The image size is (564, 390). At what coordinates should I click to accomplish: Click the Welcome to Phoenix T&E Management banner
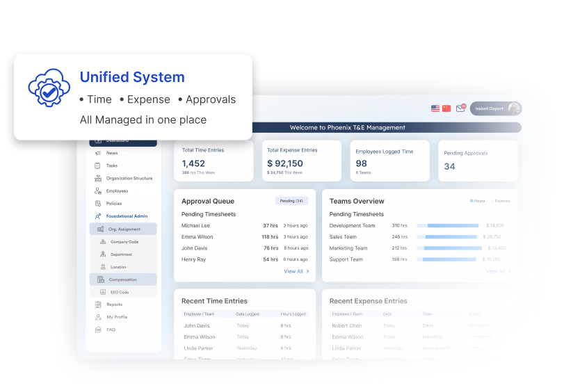(387, 128)
